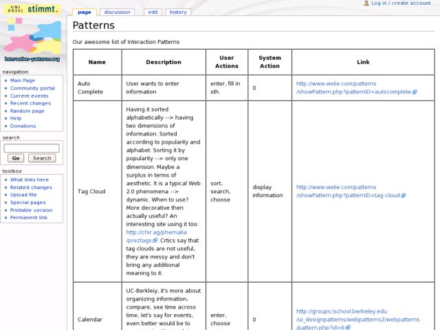Click the Printable version link
This screenshot has width=440, height=330.
[x=31, y=210]
